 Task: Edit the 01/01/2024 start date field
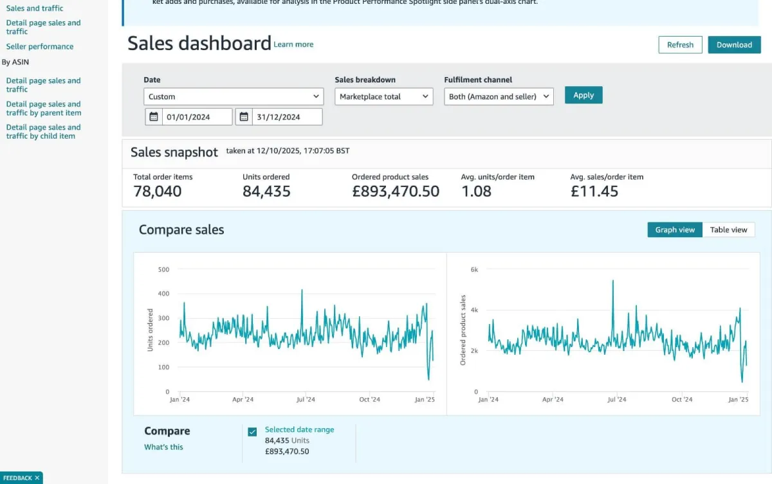coord(197,117)
